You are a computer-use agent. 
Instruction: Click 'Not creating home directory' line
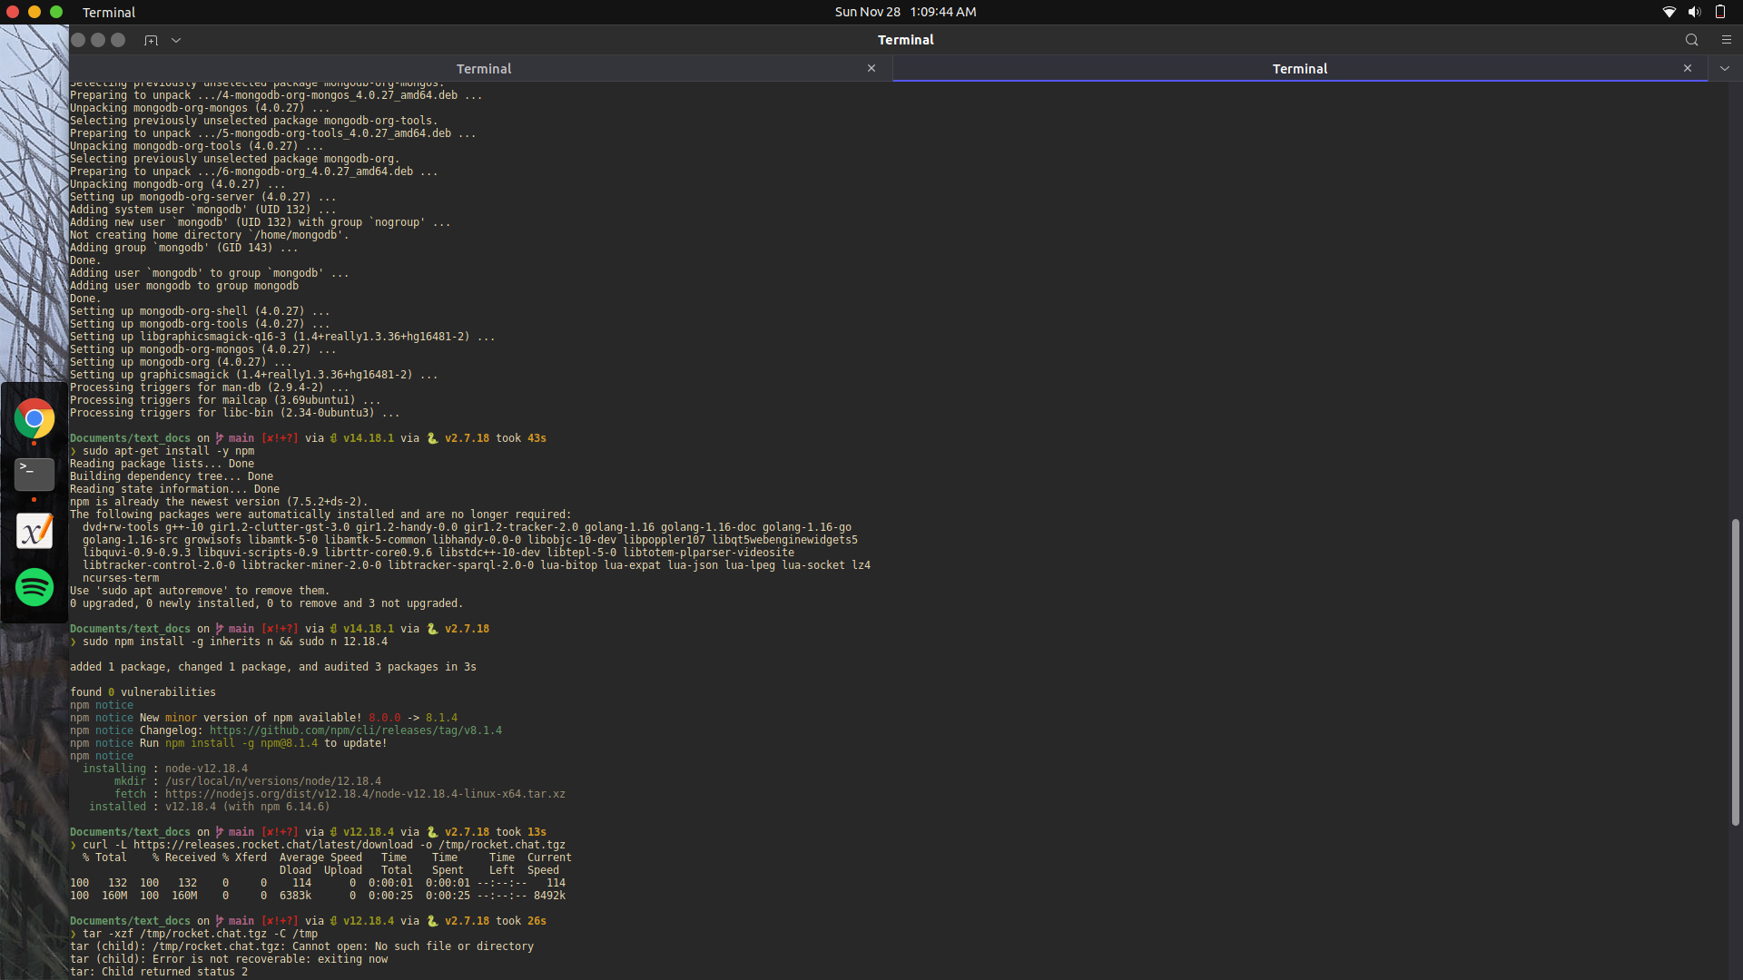point(209,235)
